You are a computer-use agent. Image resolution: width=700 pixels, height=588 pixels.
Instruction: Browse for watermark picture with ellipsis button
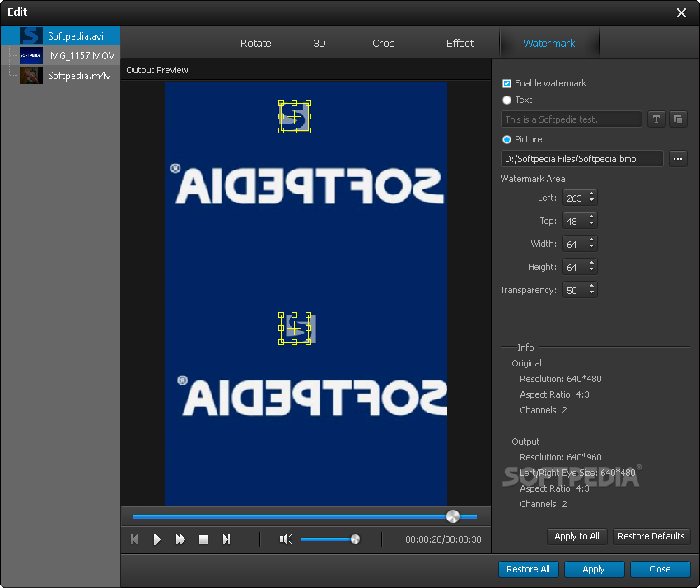[x=678, y=159]
